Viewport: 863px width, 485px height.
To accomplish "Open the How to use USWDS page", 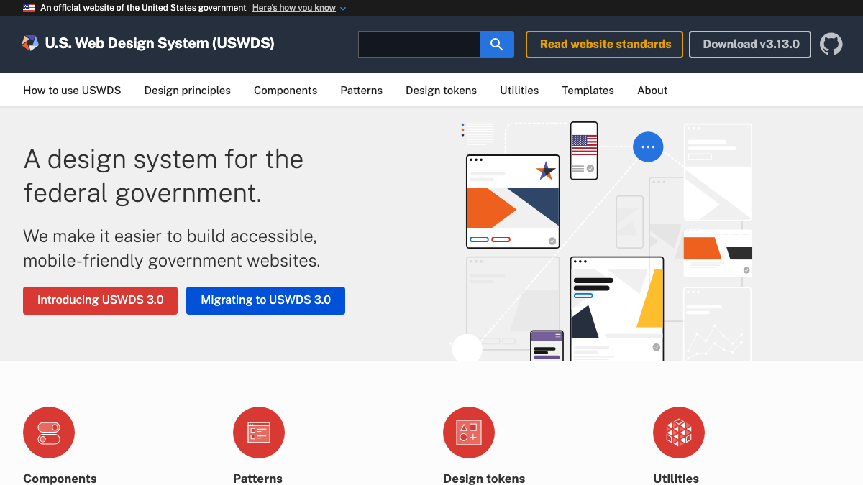I will pyautogui.click(x=72, y=90).
